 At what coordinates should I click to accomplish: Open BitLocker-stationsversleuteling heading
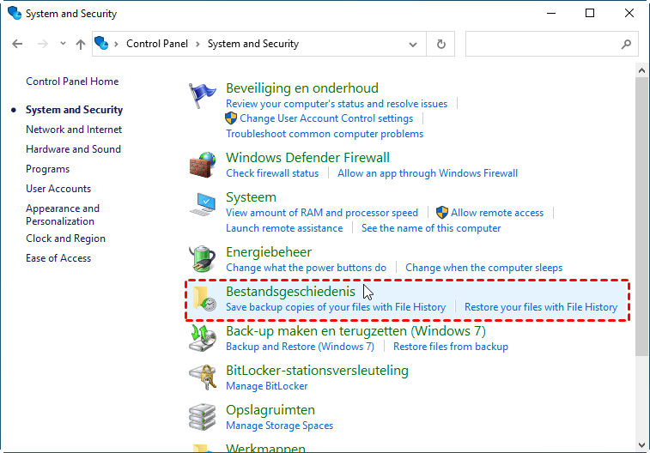317,371
